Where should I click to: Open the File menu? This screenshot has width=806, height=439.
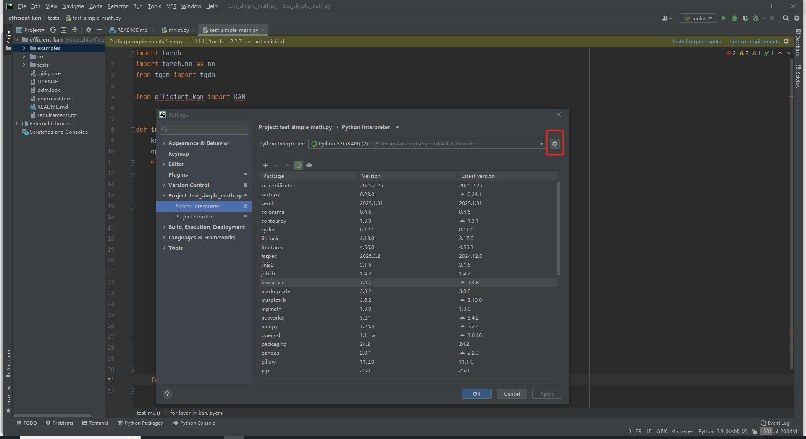point(22,6)
